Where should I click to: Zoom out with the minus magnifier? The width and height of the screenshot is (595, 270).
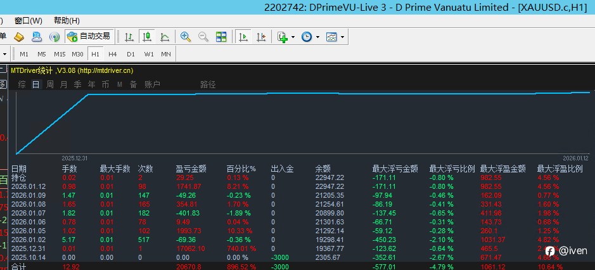pos(203,37)
